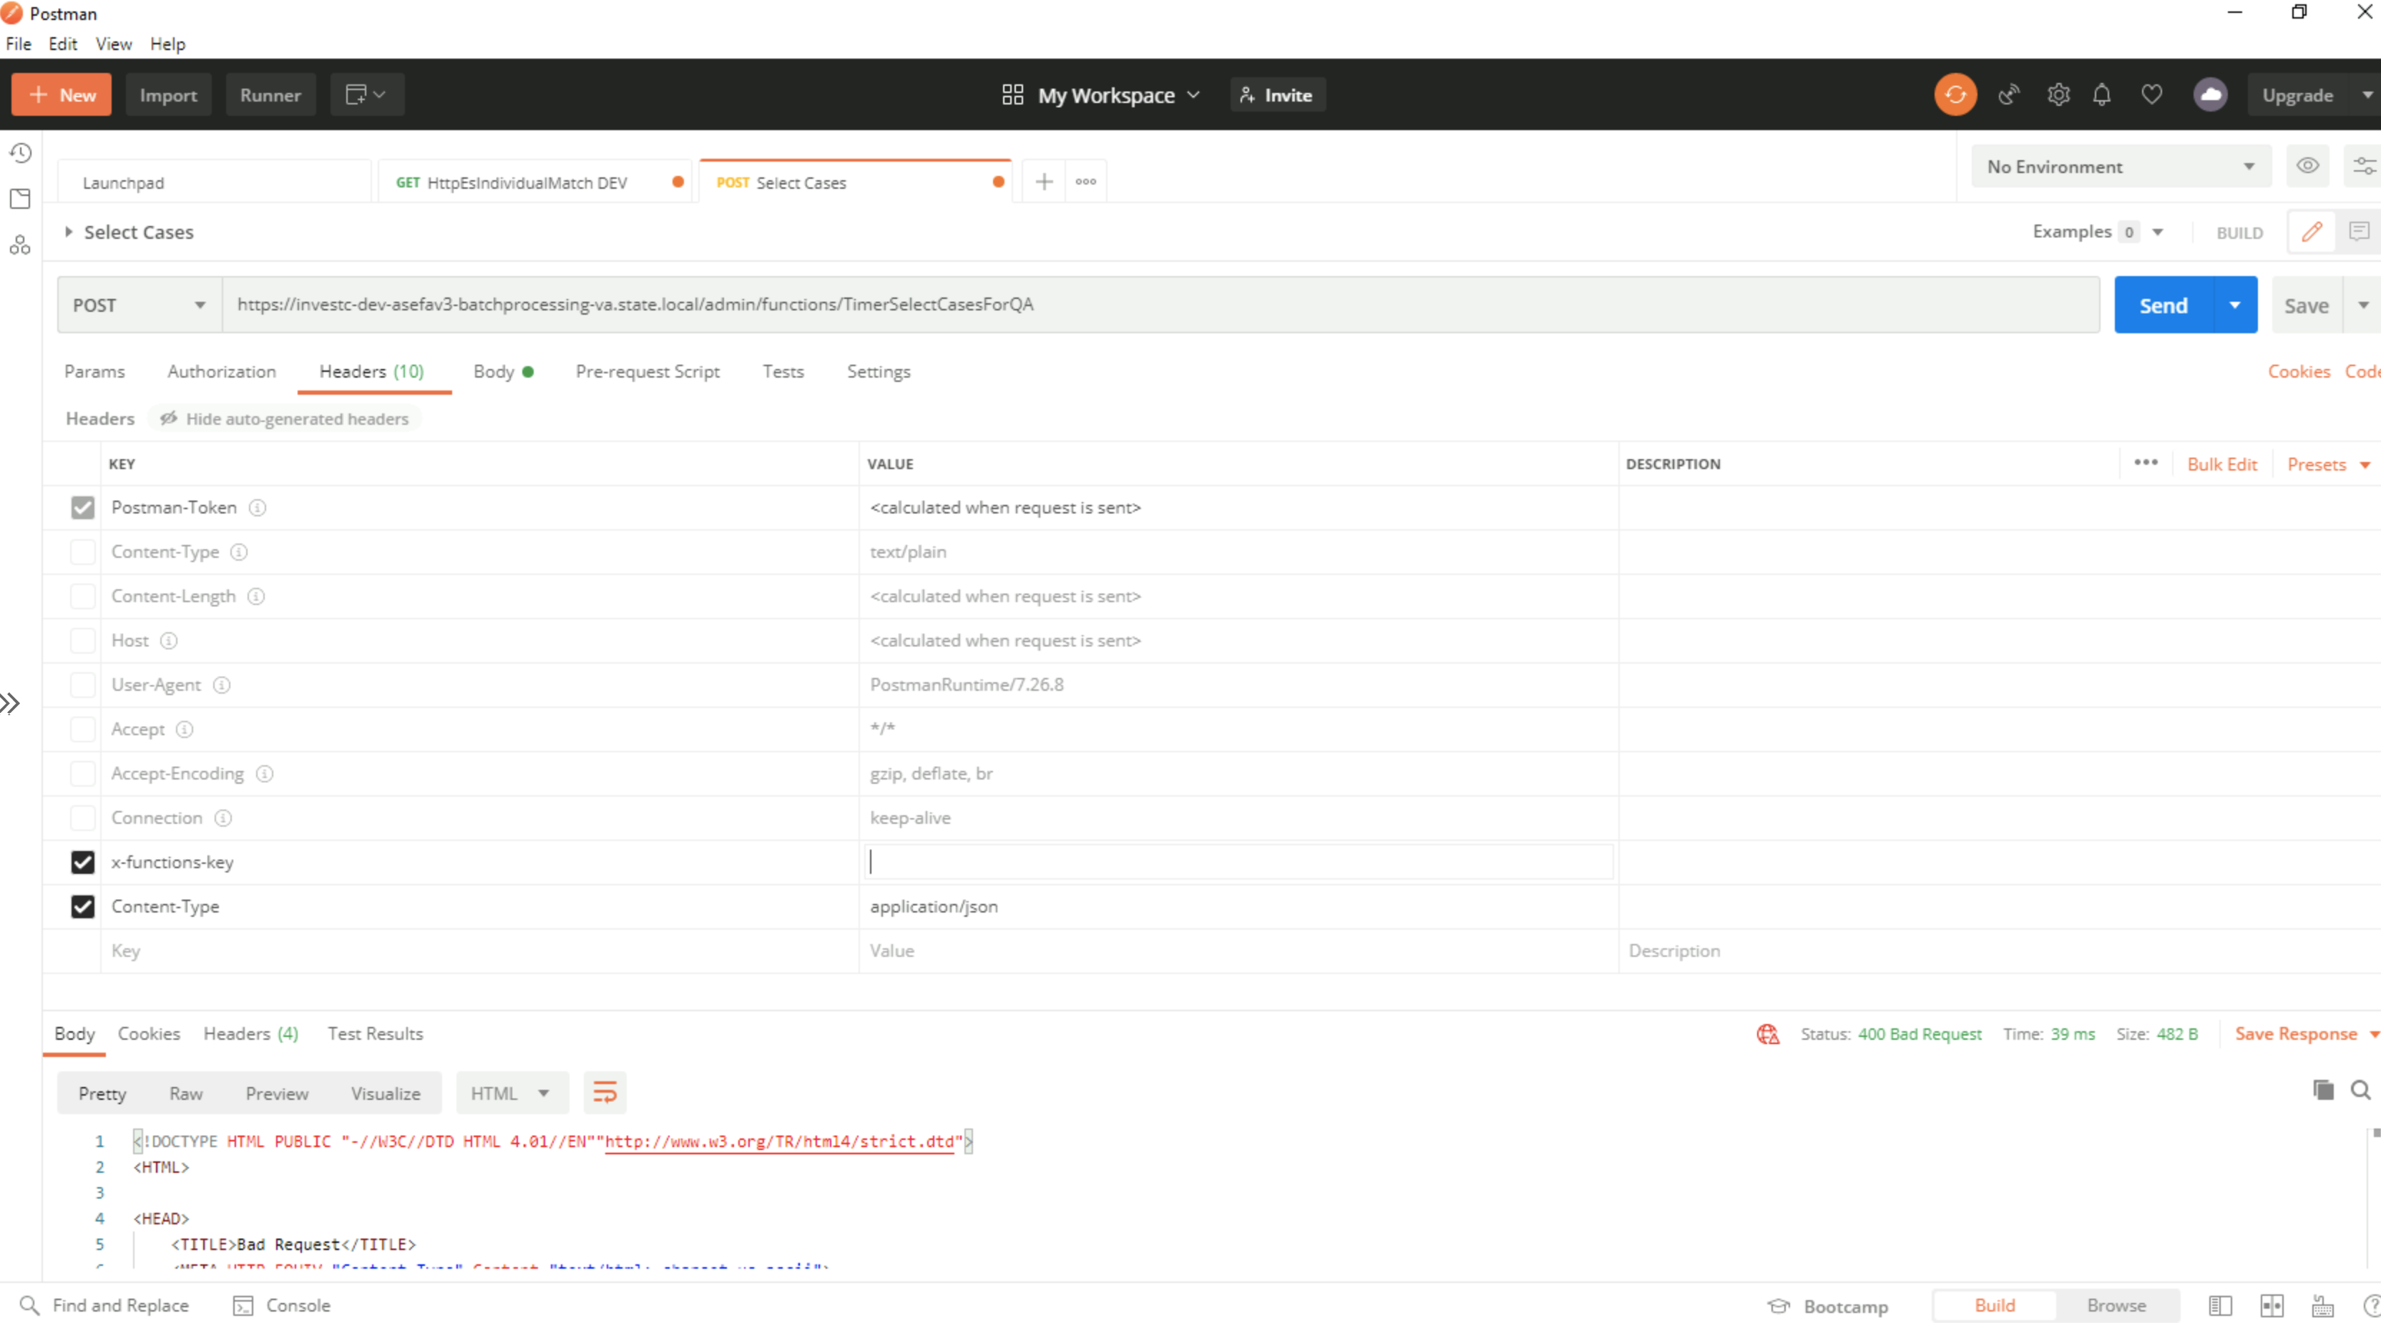The height and width of the screenshot is (1323, 2381).
Task: Click the environment quick look eye icon
Action: pos(2307,167)
